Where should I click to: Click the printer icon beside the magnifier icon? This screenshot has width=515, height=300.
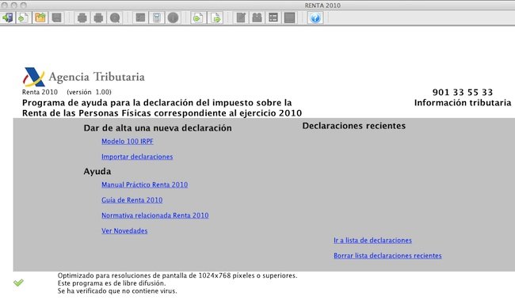coord(98,17)
